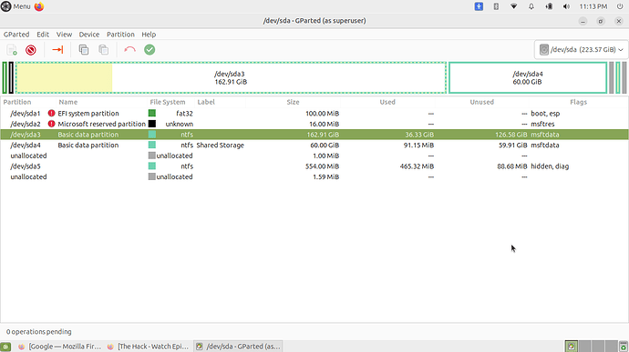Click the first workspace switcher icon
Screen dimensions: 629x352
click(x=572, y=347)
